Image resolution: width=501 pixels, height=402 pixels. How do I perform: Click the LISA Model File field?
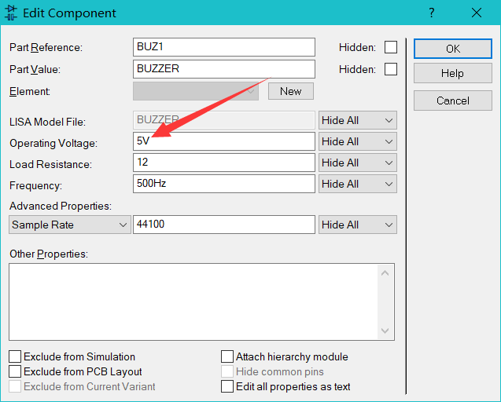pos(224,120)
